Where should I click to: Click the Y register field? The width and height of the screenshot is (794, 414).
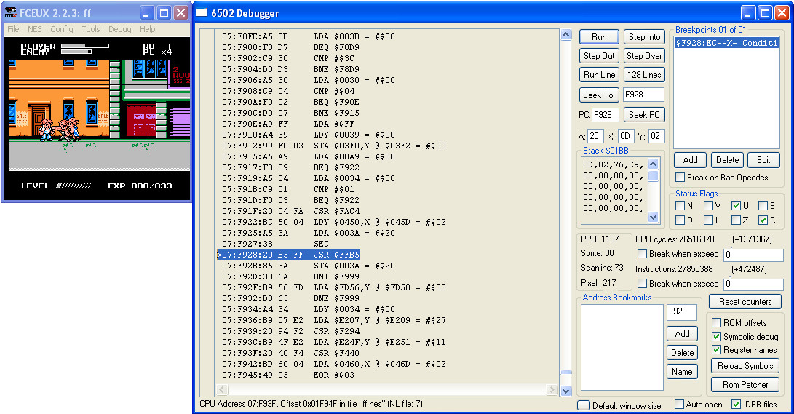pyautogui.click(x=656, y=136)
